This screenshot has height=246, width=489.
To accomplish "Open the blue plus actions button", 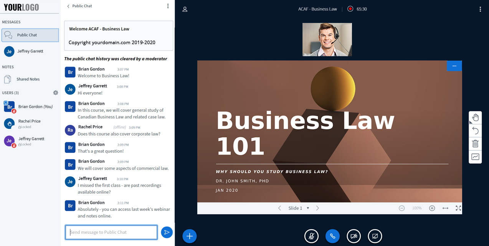I will click(x=190, y=236).
